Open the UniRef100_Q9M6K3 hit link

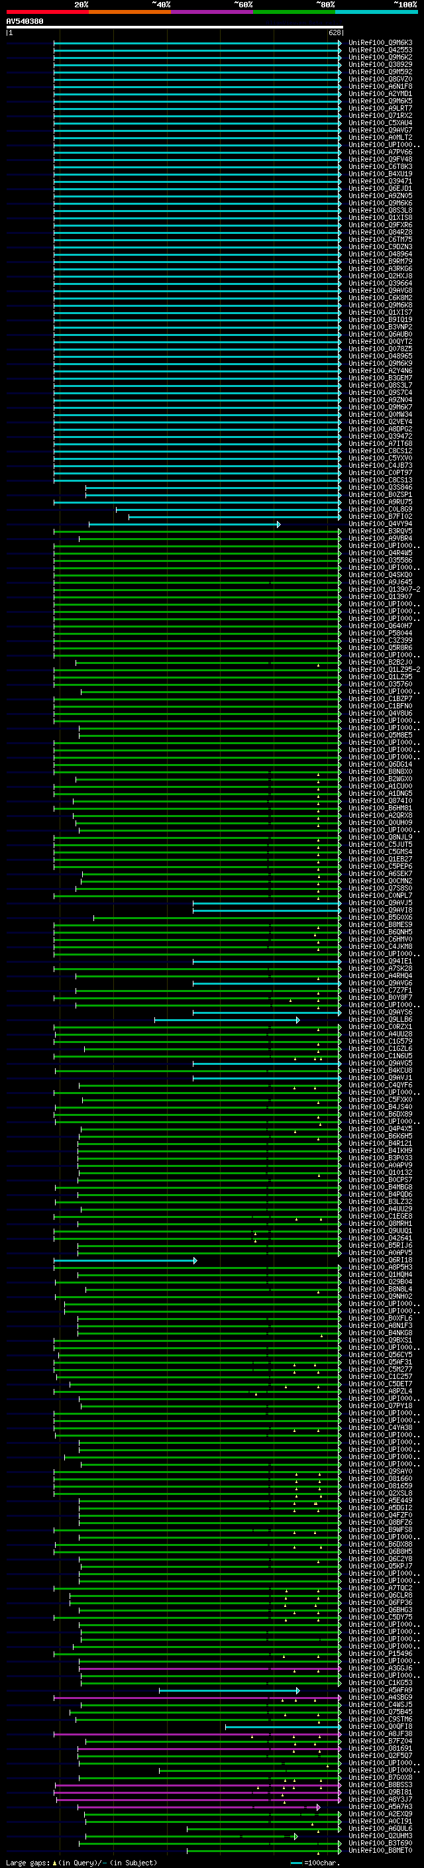coord(380,43)
